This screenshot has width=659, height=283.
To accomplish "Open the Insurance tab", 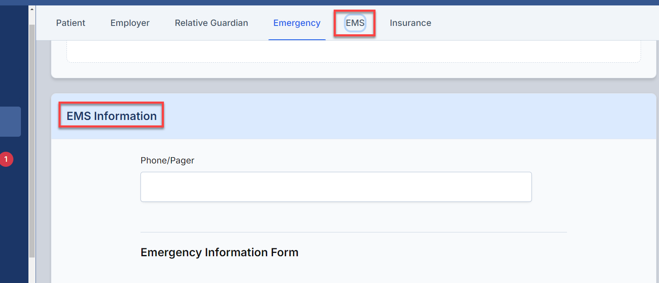I will coord(411,23).
